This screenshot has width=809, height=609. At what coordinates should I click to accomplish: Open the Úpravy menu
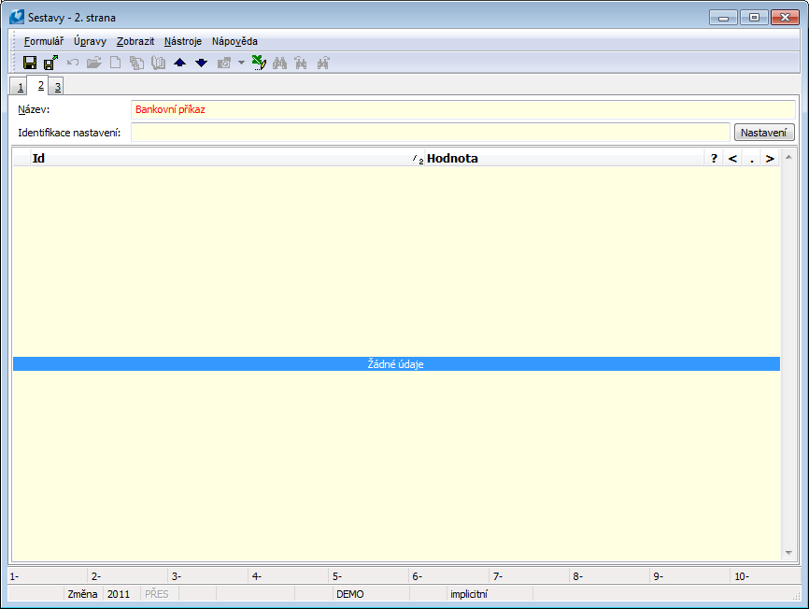click(90, 41)
